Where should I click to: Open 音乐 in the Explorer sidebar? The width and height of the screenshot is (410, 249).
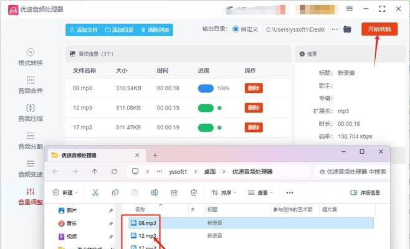click(x=68, y=223)
